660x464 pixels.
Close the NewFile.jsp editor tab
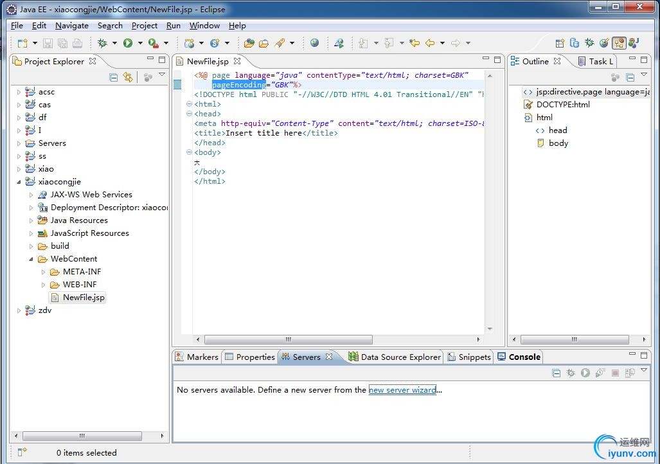coord(237,61)
